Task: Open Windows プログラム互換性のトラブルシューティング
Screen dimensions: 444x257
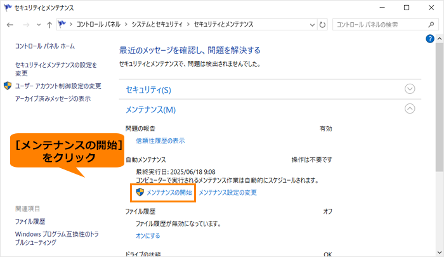Action: [x=57, y=239]
